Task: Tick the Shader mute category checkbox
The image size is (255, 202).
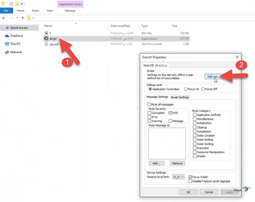Action: pos(194,156)
